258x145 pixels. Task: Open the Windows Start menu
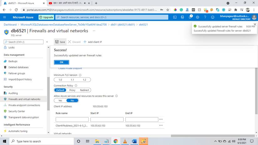coord(5,141)
